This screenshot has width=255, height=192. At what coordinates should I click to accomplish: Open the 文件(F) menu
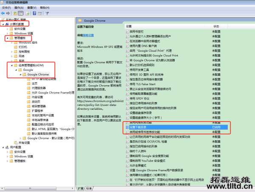[x=6, y=8]
